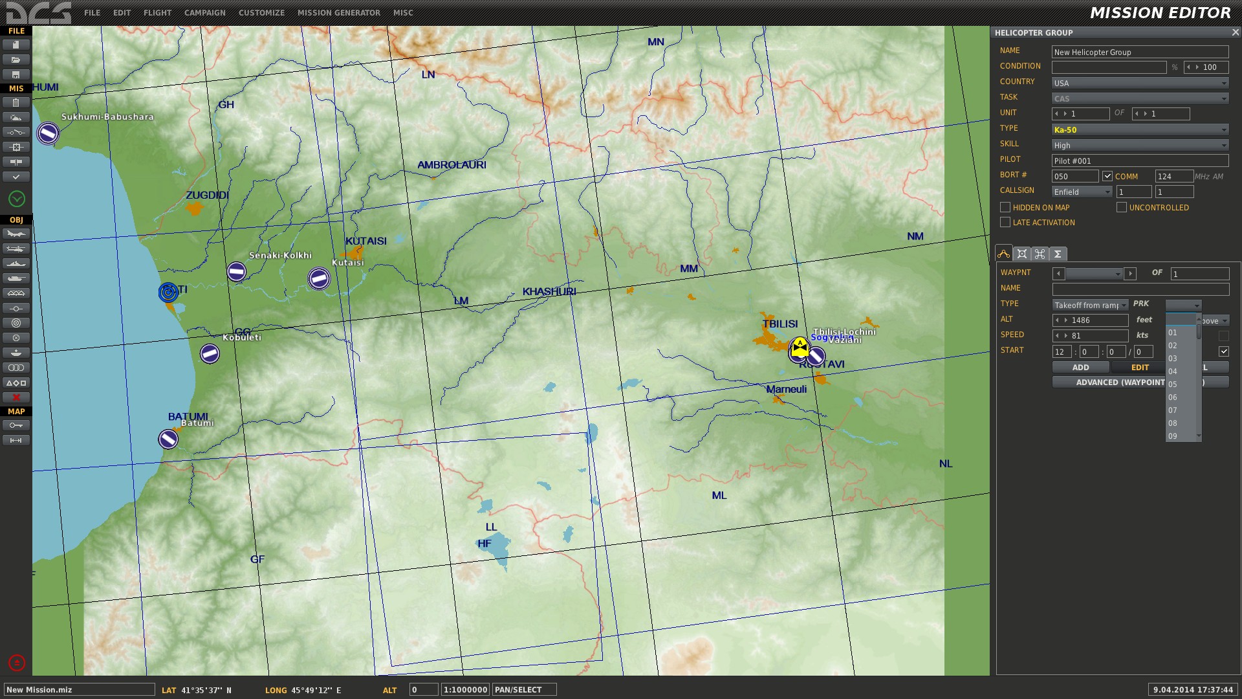Increase the ALT value stepper

point(1065,320)
